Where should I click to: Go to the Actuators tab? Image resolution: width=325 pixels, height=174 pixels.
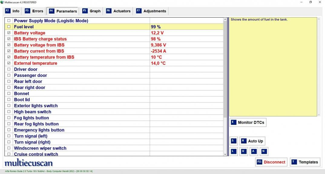(x=118, y=11)
